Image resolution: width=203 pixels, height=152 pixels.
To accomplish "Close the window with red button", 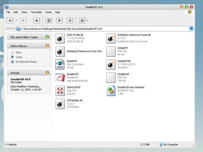I will [191, 7].
